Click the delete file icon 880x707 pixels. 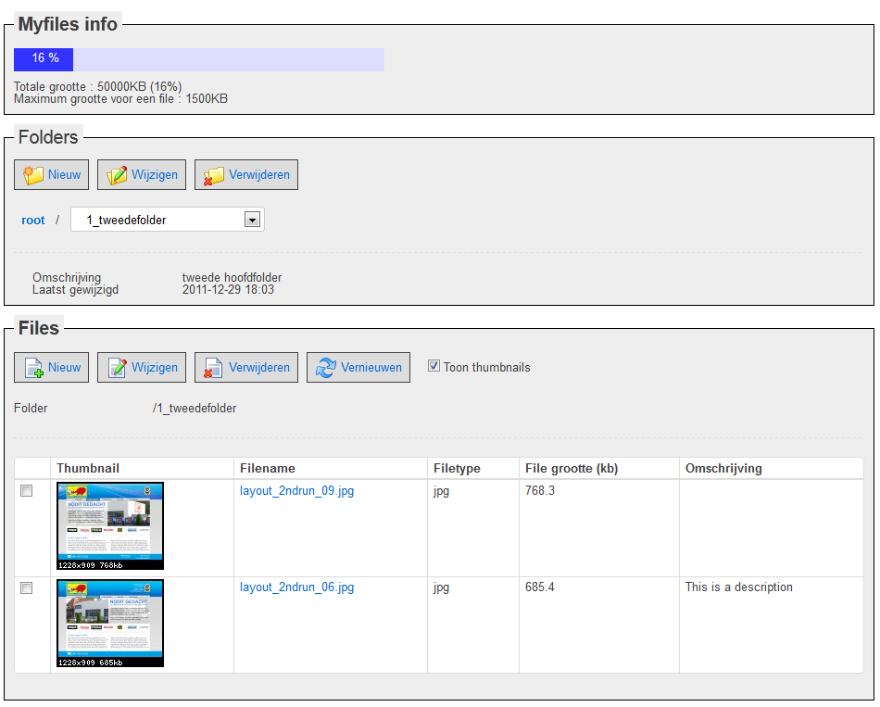tap(214, 368)
